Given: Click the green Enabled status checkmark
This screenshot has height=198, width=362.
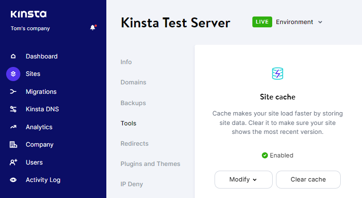Looking at the screenshot, I should click(x=265, y=156).
